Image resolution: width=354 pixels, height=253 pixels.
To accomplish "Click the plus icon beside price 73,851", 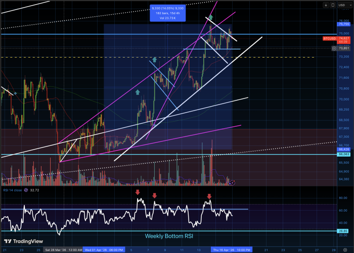I will pyautogui.click(x=334, y=48).
